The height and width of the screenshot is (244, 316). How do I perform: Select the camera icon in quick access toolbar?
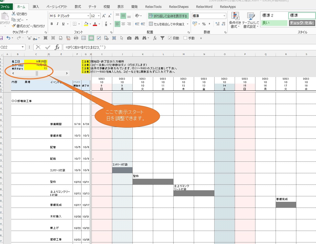coord(129,38)
